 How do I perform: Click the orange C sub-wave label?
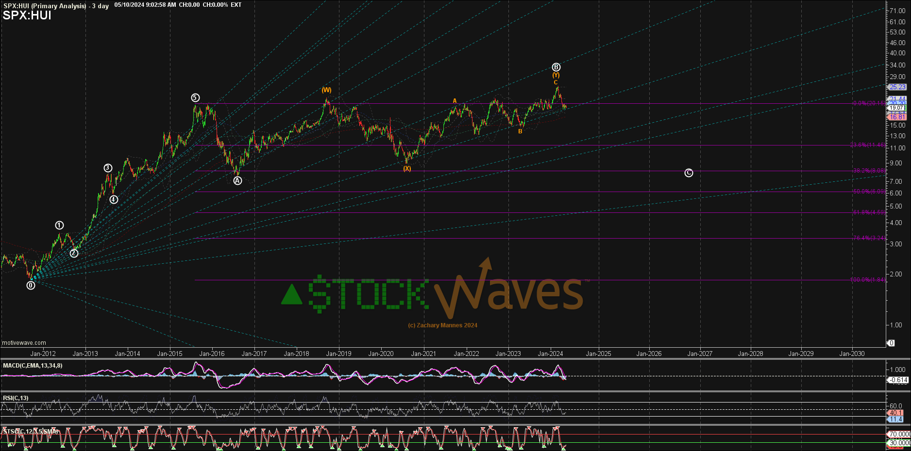pos(556,82)
